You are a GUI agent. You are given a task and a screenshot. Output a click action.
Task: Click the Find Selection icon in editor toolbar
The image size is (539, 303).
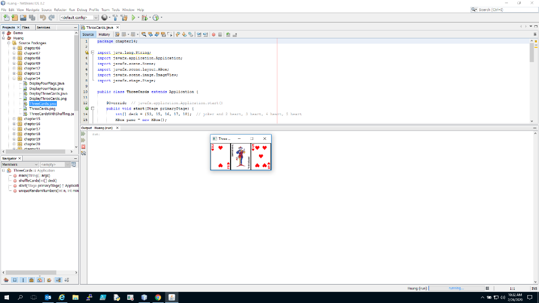click(x=143, y=34)
